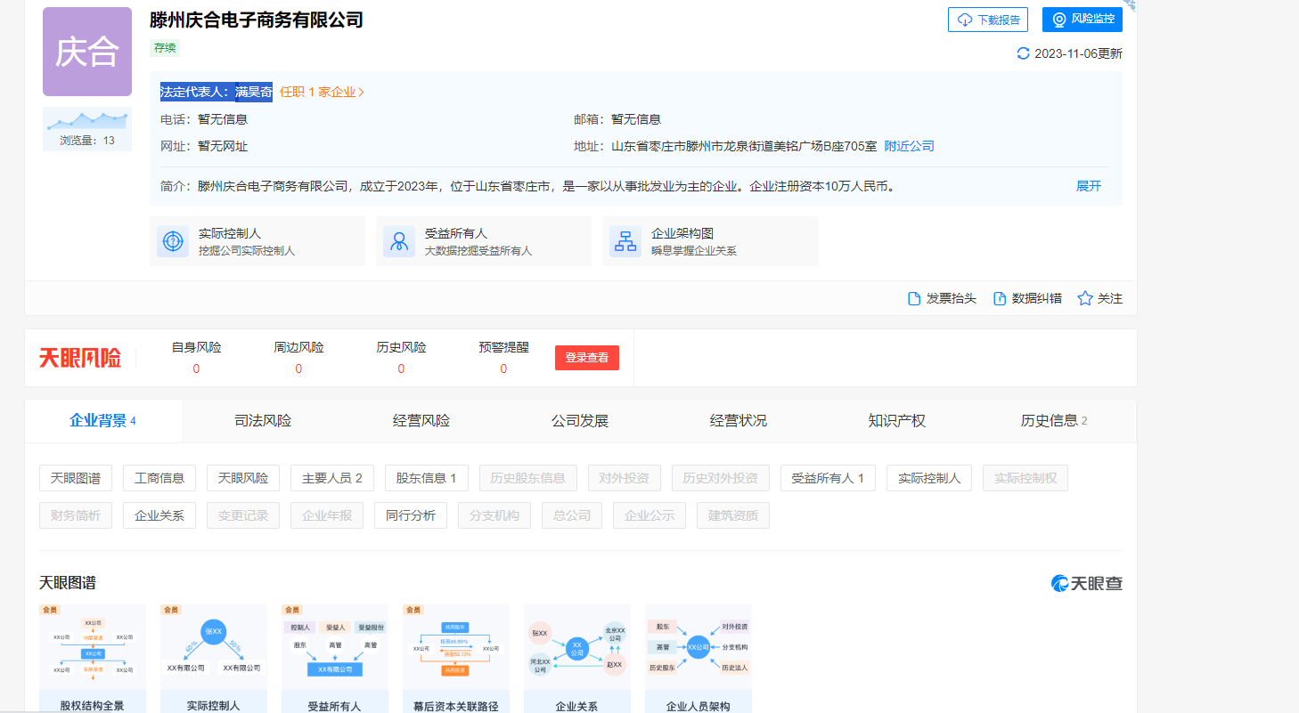Click the refresh icon beside update date
Image resolution: width=1299 pixels, height=713 pixels.
pos(1023,53)
